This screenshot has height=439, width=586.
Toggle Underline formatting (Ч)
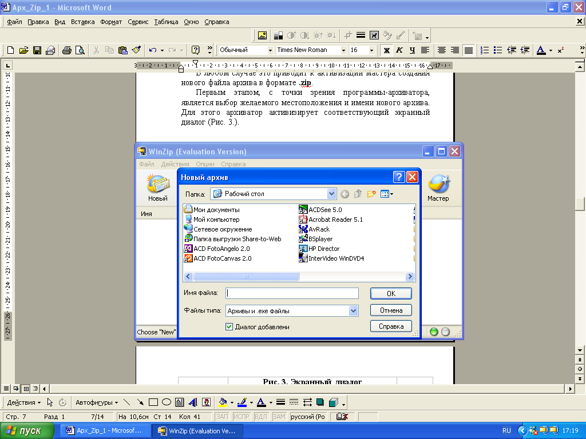coord(412,50)
